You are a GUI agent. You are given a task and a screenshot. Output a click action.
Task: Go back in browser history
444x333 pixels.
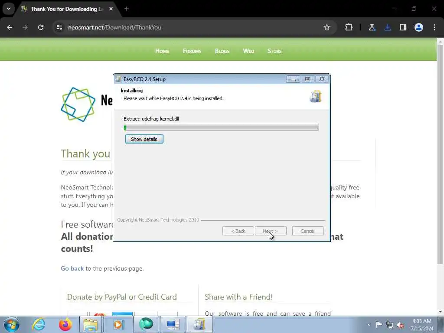[10, 27]
